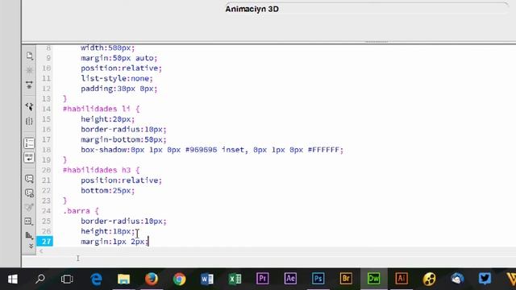
Task: Switch to Dreamweaver on the taskbar
Action: (373, 279)
